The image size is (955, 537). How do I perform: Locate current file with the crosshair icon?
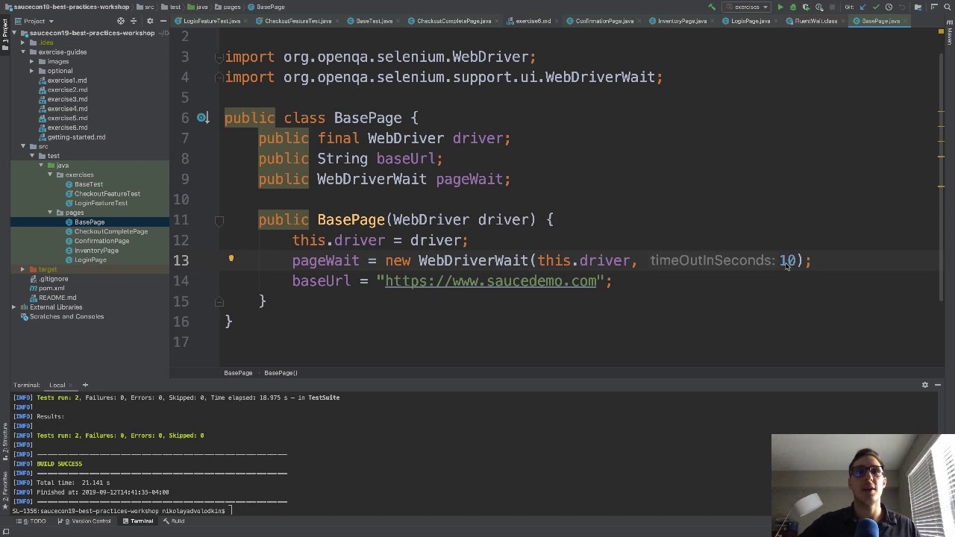(x=121, y=21)
